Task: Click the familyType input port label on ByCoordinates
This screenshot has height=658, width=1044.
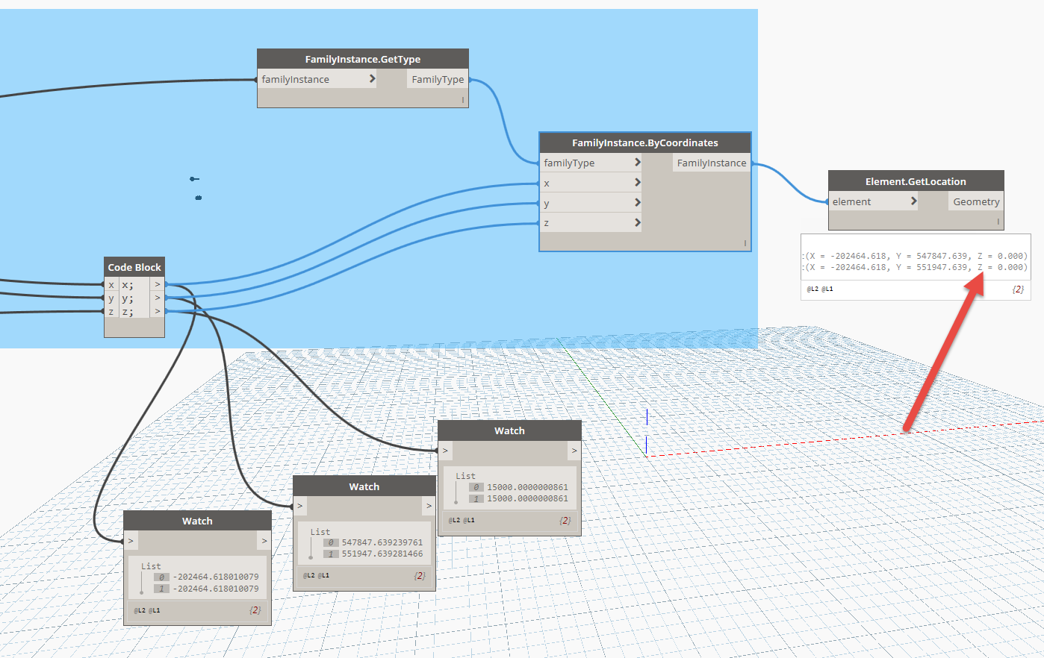Action: [x=569, y=163]
